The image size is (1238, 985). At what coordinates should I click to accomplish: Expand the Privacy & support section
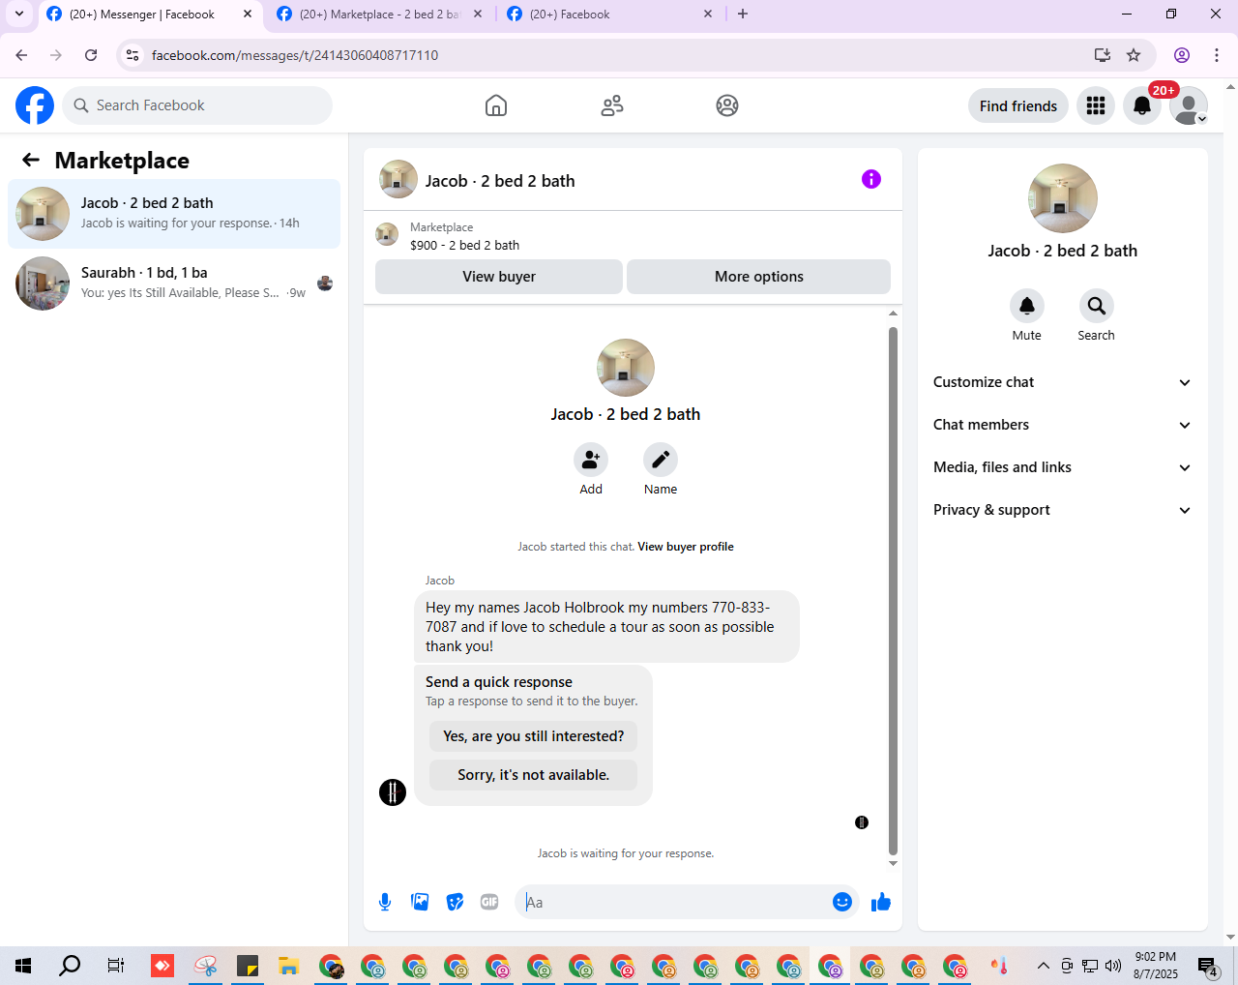[1062, 510]
